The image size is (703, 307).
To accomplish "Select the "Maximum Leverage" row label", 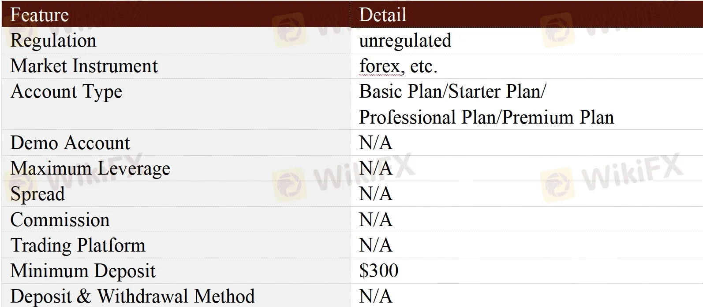I will [90, 168].
